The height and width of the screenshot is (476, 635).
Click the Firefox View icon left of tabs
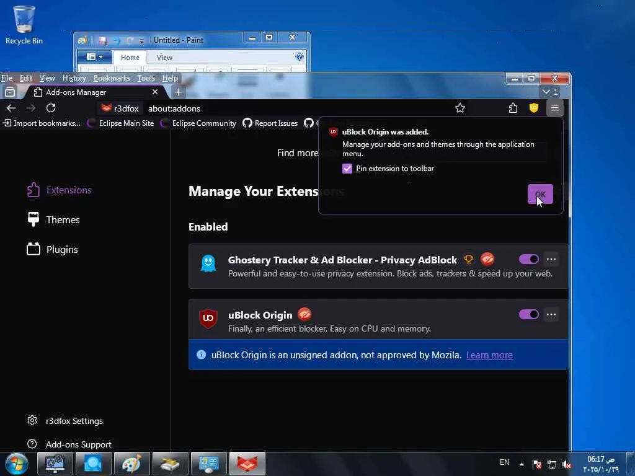click(x=10, y=92)
